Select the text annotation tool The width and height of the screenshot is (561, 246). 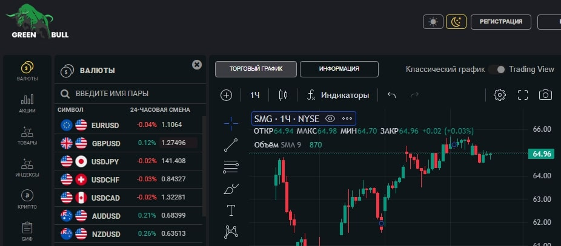pyautogui.click(x=231, y=210)
